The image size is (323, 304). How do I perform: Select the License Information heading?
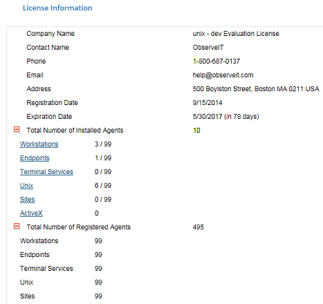tap(57, 8)
